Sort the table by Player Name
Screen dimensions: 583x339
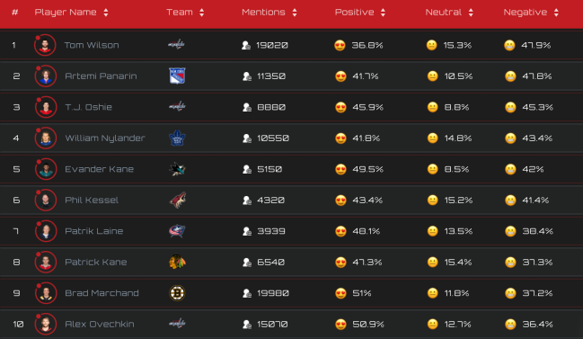(106, 13)
